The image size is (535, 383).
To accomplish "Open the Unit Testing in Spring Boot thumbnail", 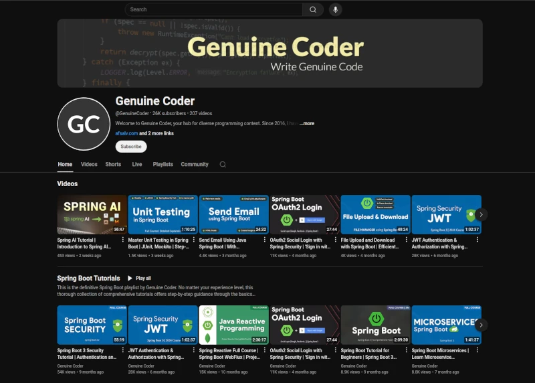I will tap(163, 214).
